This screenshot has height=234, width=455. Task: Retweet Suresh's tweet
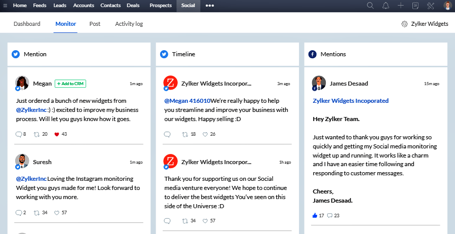pyautogui.click(x=36, y=213)
